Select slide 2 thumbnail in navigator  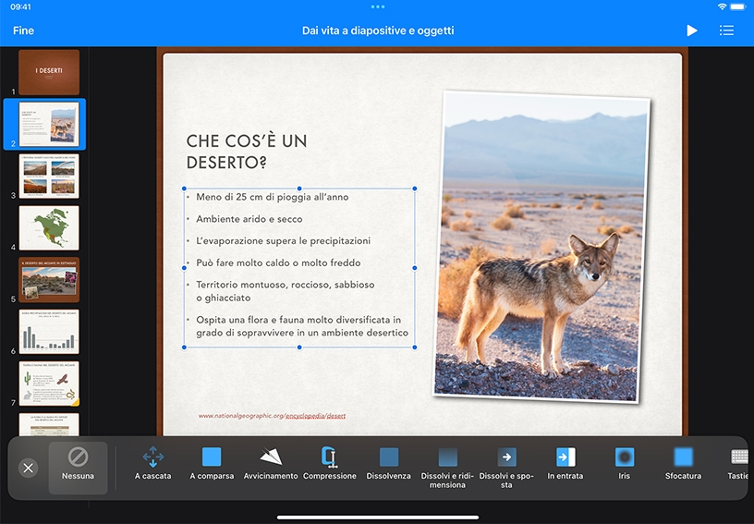(49, 124)
